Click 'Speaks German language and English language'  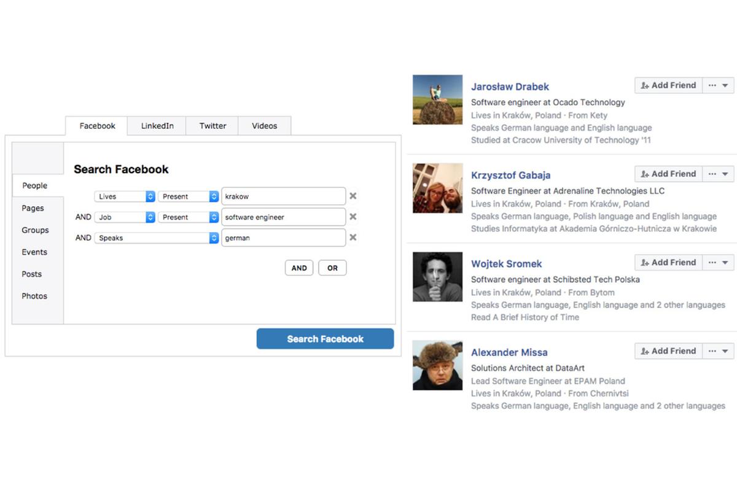561,128
